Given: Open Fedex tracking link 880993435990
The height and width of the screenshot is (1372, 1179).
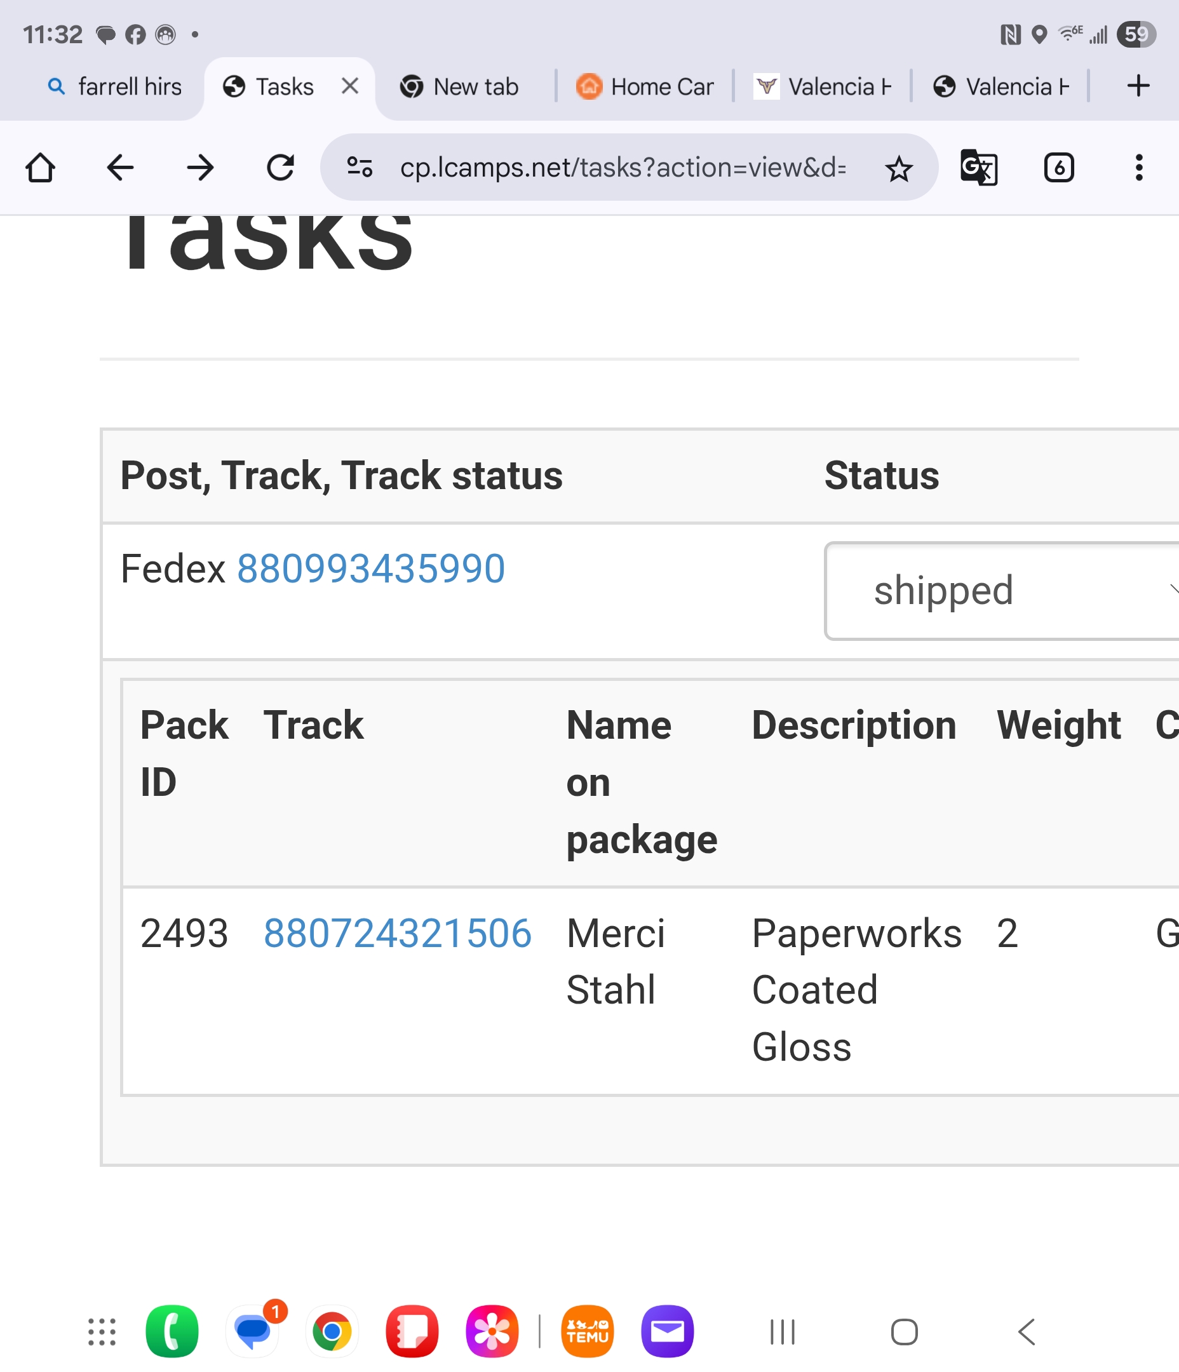Looking at the screenshot, I should coord(371,568).
